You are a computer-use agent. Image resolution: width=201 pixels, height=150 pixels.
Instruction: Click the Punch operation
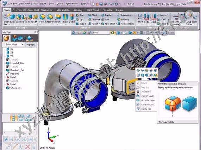pos(93,23)
